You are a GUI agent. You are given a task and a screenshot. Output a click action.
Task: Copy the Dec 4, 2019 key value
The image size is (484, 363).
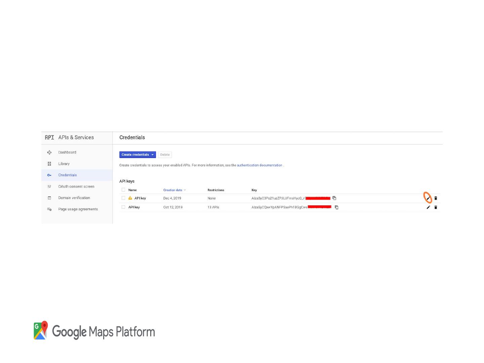click(334, 198)
